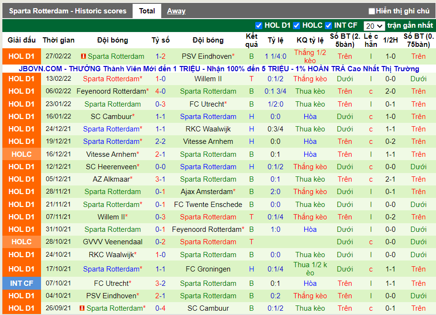436x315 pixels.
Task: Click the Thời gian column header
Action: tap(58, 40)
